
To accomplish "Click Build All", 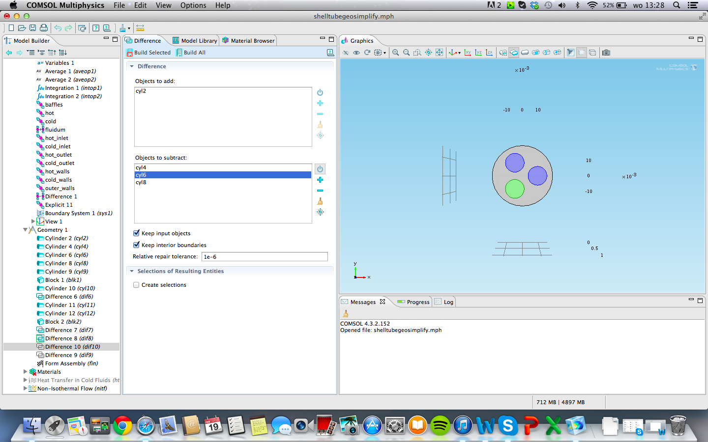I will (191, 53).
